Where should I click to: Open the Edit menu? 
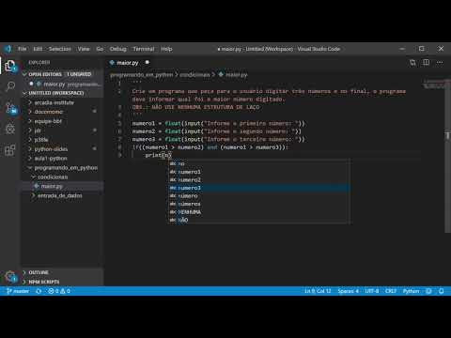(x=38, y=49)
